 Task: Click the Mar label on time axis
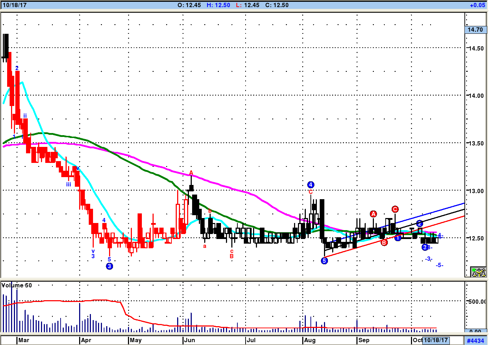coord(24,340)
